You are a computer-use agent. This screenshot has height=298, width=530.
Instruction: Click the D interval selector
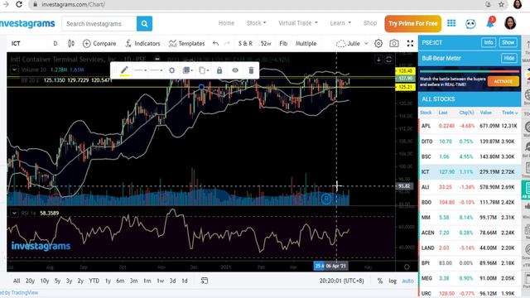[55, 44]
